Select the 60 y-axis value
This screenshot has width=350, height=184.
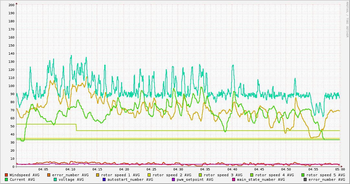coord(12,118)
